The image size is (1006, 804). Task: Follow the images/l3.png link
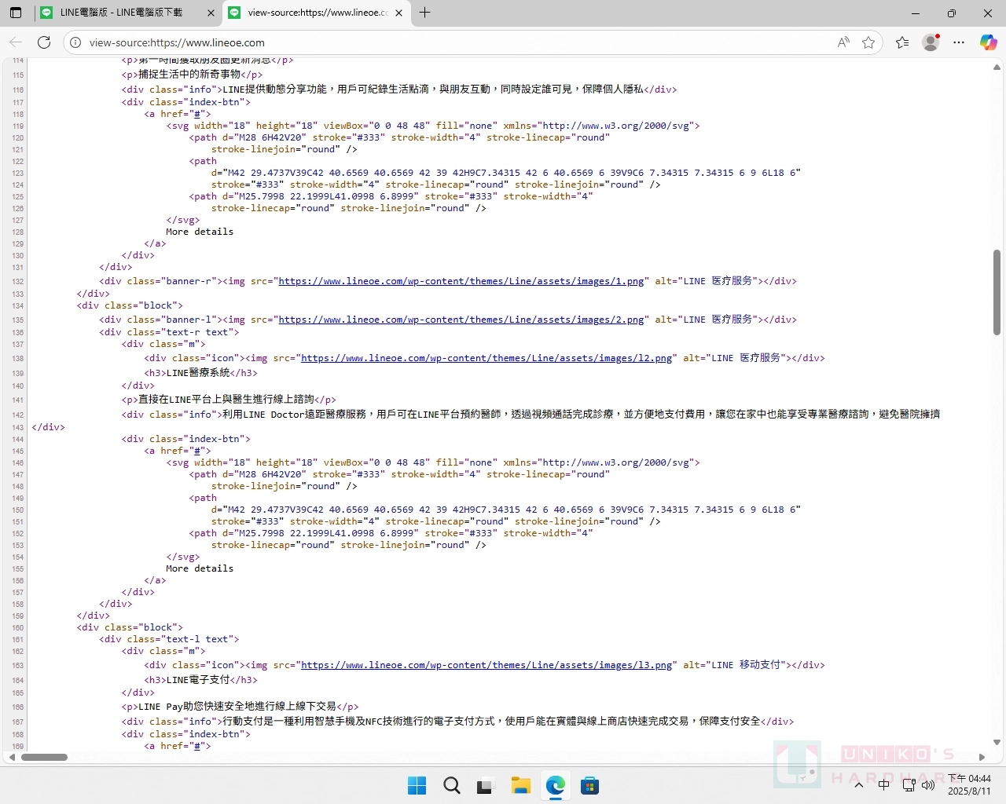tap(486, 665)
